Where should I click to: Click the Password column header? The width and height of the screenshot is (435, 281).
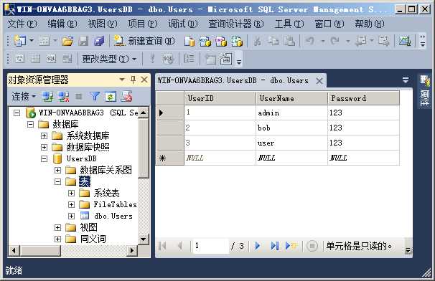coord(363,98)
